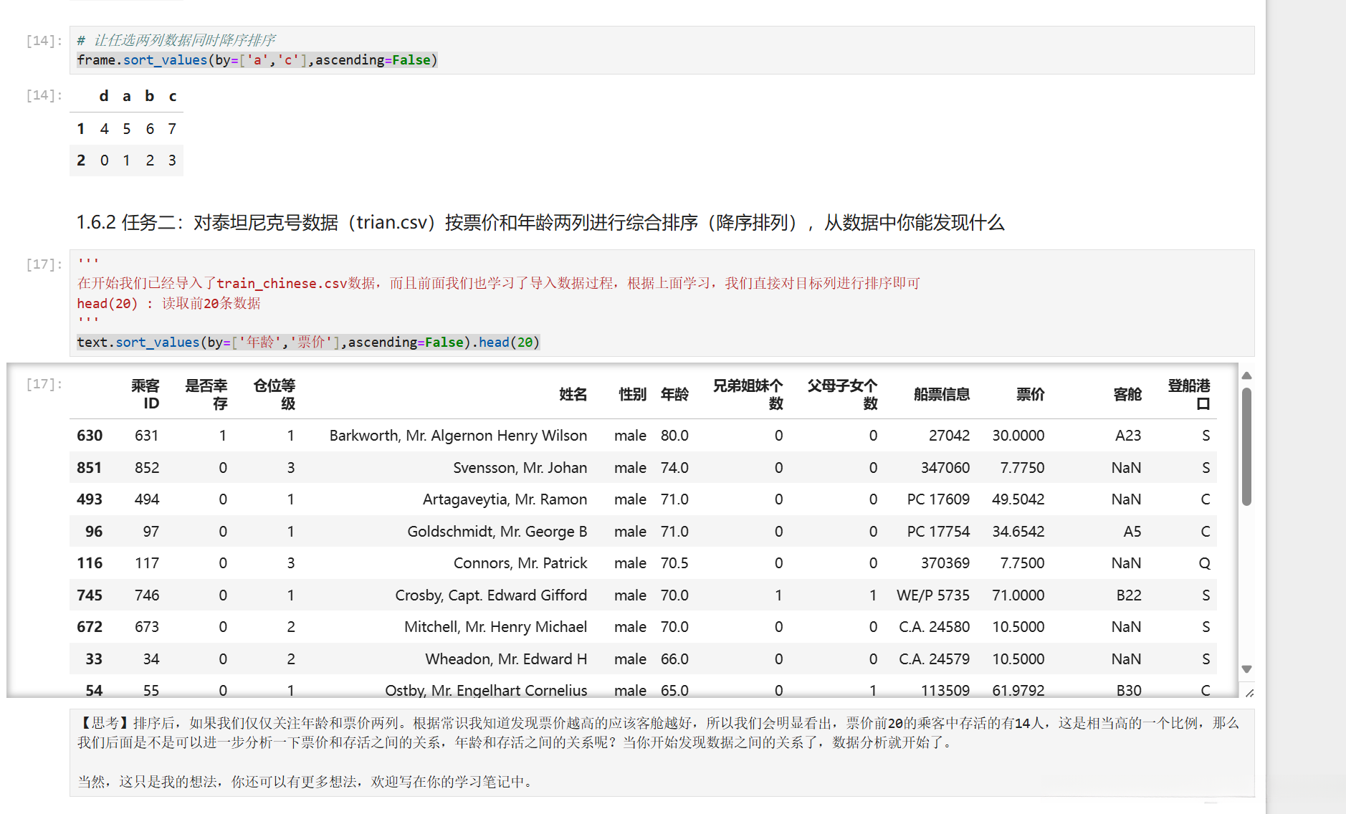Click row index 493
This screenshot has height=814, width=1346.
point(90,499)
